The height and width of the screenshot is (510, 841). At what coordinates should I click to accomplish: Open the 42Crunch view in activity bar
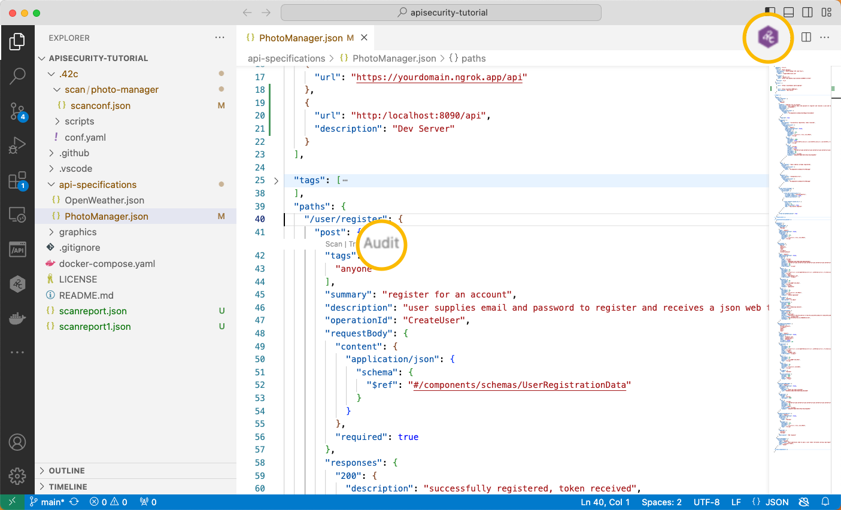[x=17, y=284]
